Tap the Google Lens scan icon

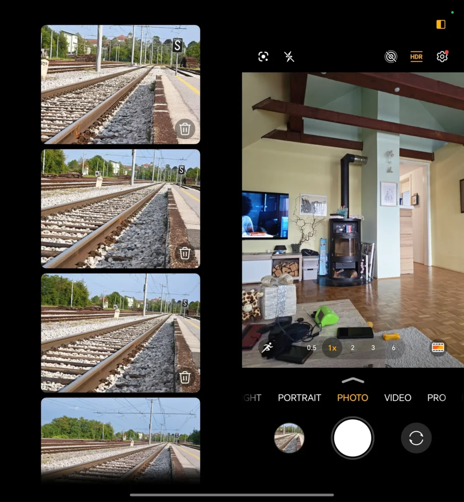coord(263,57)
